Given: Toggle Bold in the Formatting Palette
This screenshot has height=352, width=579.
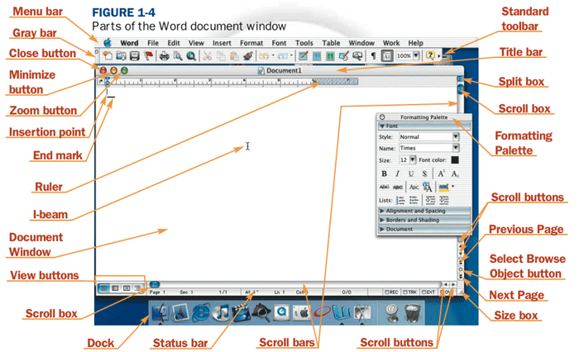Looking at the screenshot, I should click(384, 174).
